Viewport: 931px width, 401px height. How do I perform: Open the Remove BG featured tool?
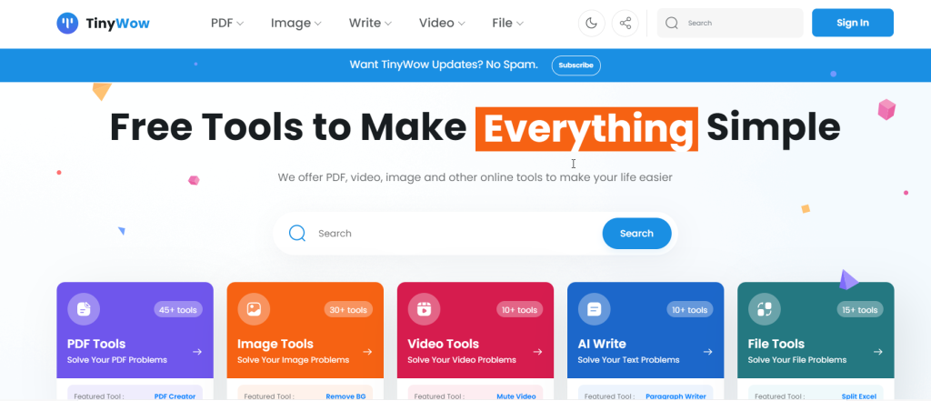(345, 396)
